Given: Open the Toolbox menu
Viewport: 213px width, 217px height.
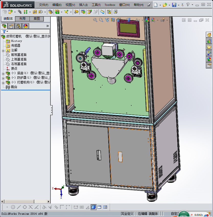Looking at the screenshot, I should tap(110, 5).
